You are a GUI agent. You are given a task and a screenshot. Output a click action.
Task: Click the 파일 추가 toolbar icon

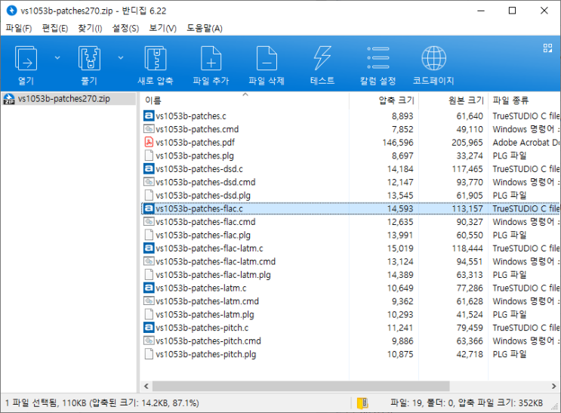(211, 58)
